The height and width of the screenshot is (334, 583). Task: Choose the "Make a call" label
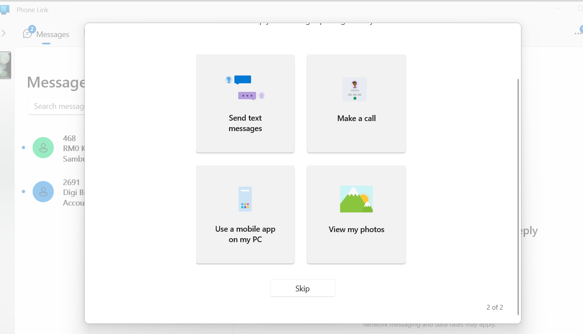[x=356, y=118]
